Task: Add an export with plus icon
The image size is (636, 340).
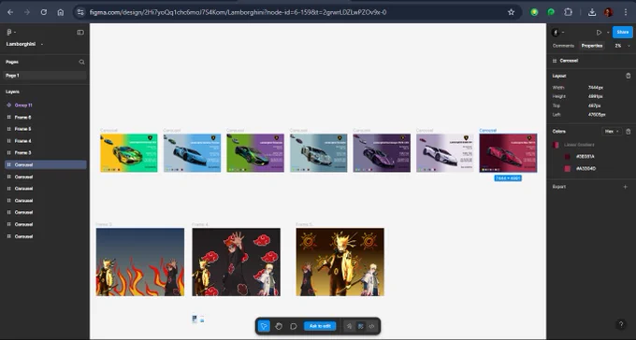Action: tap(625, 187)
